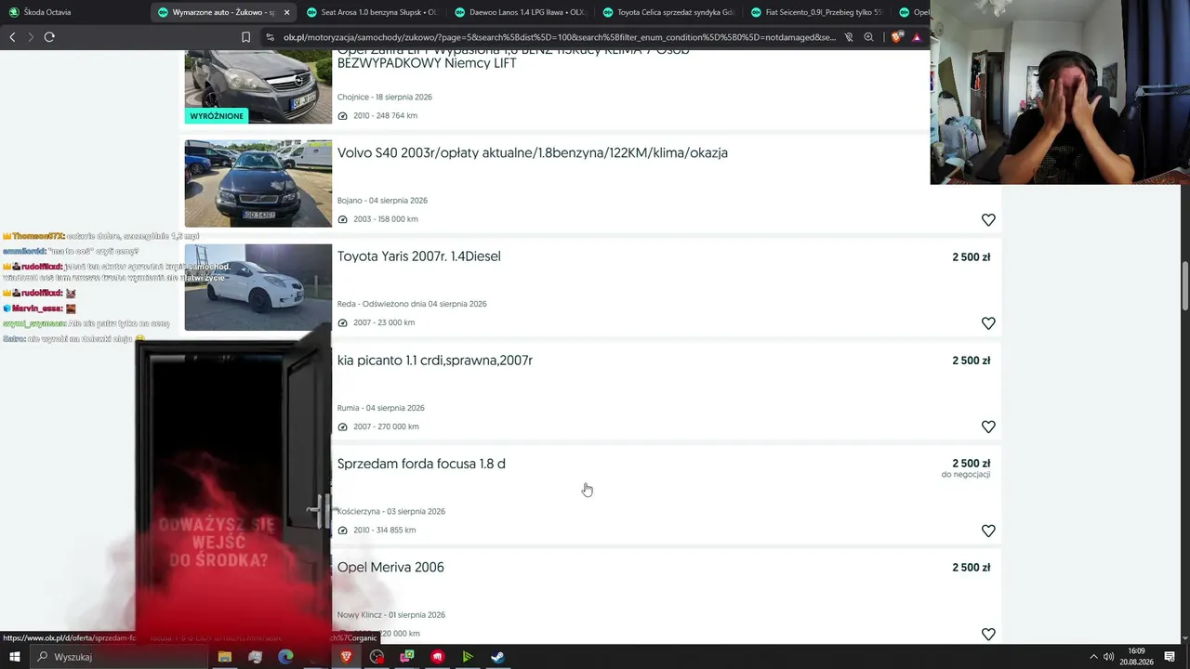Click the '2010 - 314 855 km' mileage text
The width and height of the screenshot is (1190, 669).
pos(384,531)
